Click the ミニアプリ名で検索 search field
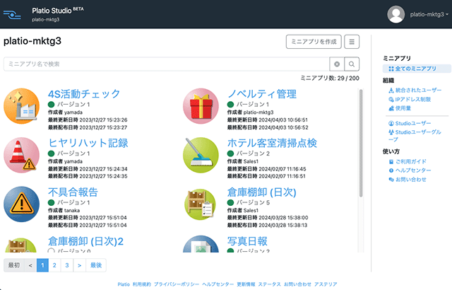Image resolution: width=452 pixels, height=290 pixels. coord(166,64)
